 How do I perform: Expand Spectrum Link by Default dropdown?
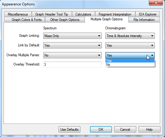click(72, 45)
